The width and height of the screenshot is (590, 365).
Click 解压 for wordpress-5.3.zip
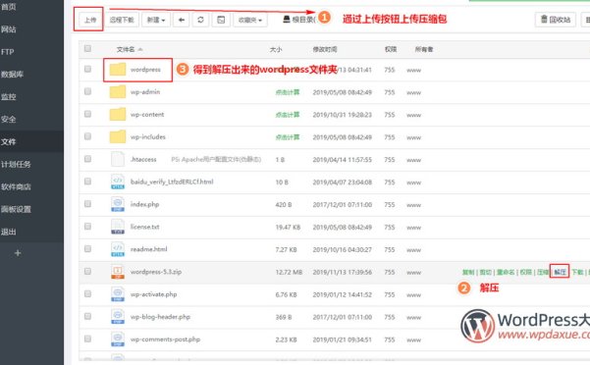(560, 272)
